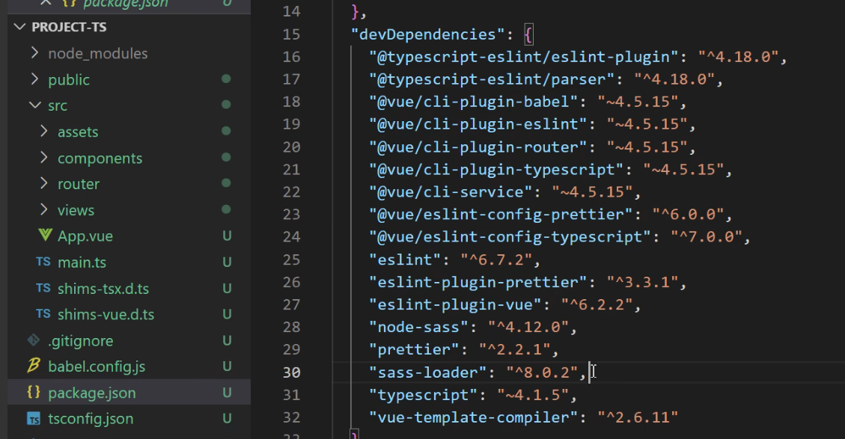The height and width of the screenshot is (439, 845).
Task: Collapse the src folder chevron
Action: [34, 105]
